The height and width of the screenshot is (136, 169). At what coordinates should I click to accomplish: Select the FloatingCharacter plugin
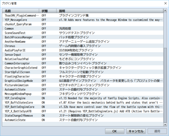[x=17, y=76]
